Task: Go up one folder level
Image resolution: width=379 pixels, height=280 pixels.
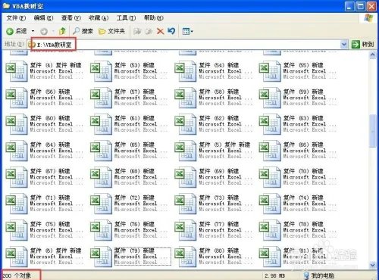Action: 62,31
